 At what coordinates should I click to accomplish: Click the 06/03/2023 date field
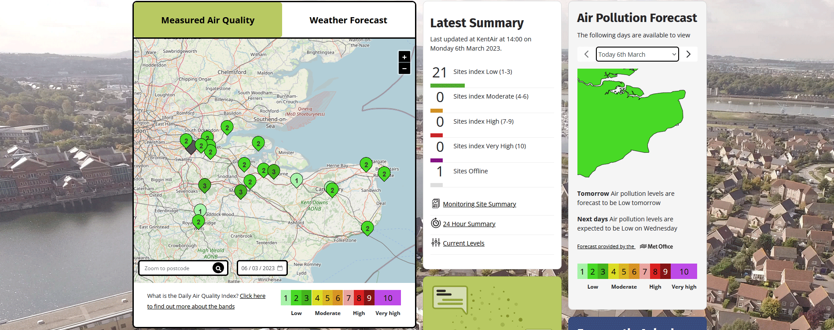(x=262, y=268)
